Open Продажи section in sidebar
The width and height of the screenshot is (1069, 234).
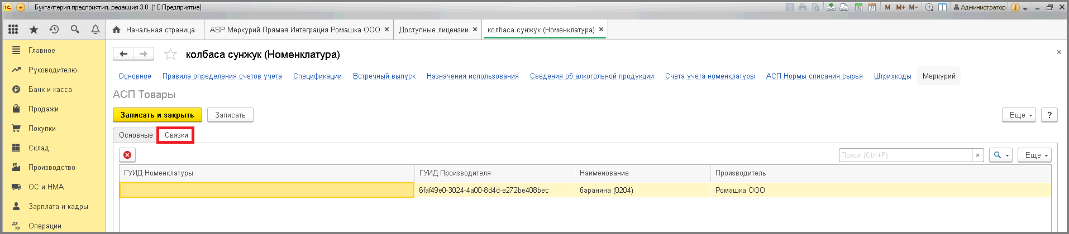[x=44, y=109]
